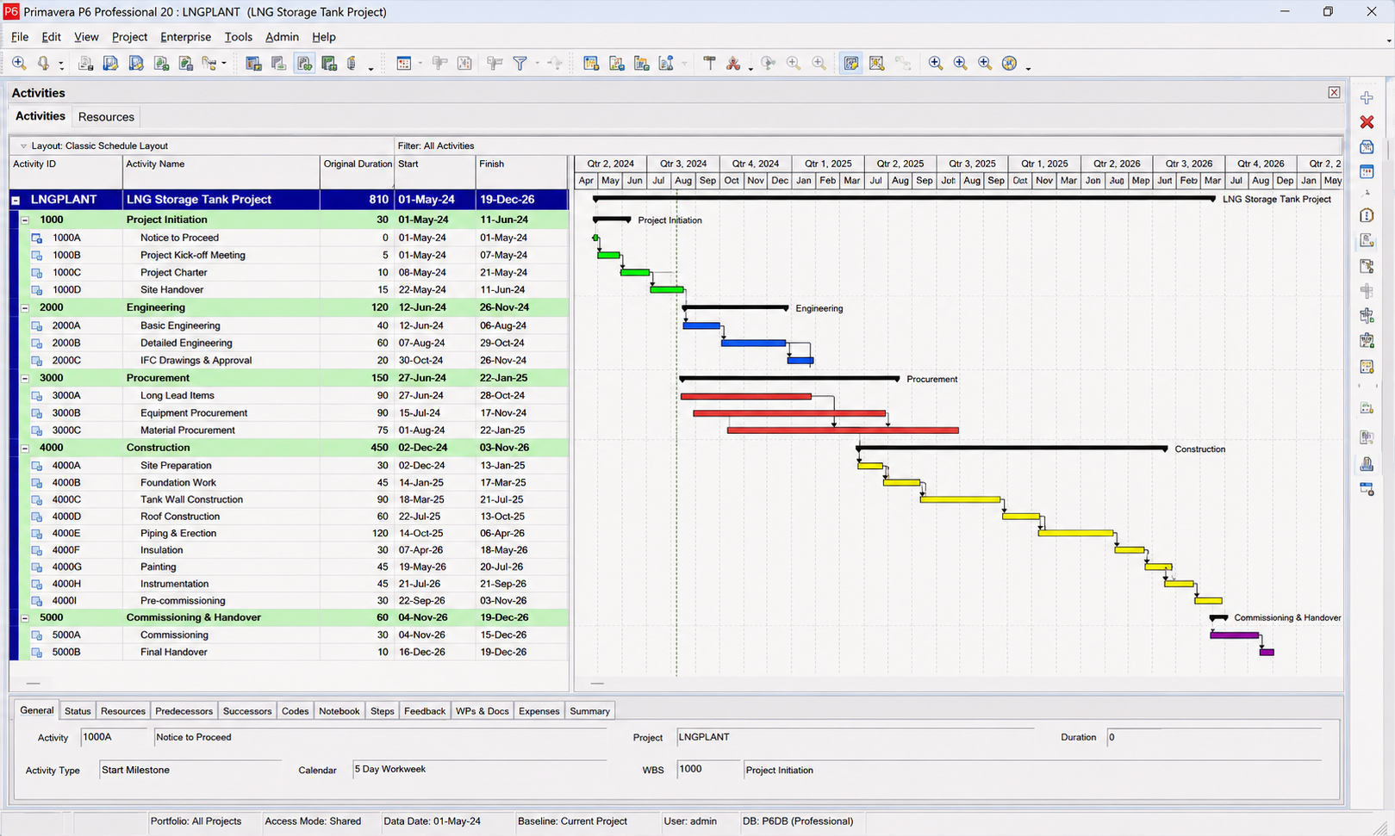Collapse the 3000 Procurement WBS group
Screen dimensions: 1395x836
pos(25,378)
